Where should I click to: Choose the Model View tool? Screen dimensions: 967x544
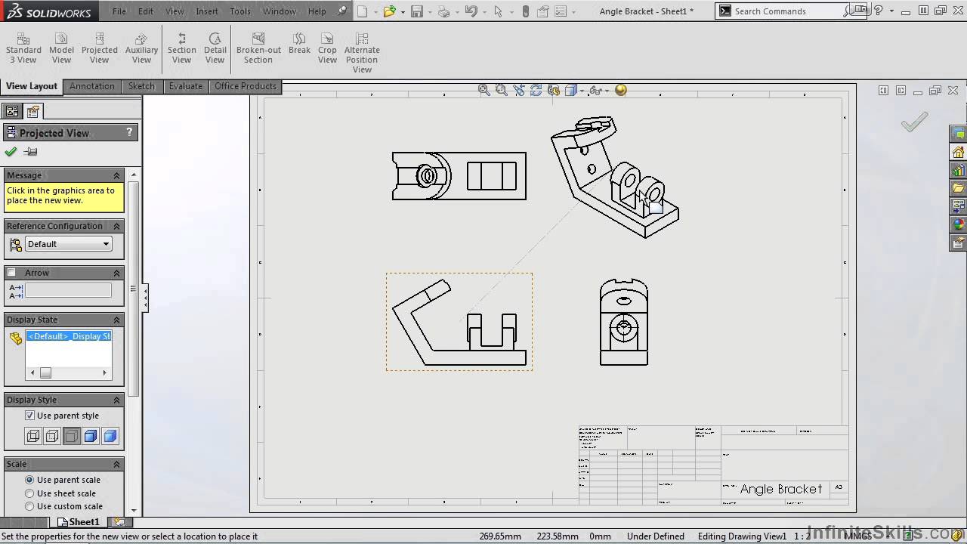pos(61,48)
